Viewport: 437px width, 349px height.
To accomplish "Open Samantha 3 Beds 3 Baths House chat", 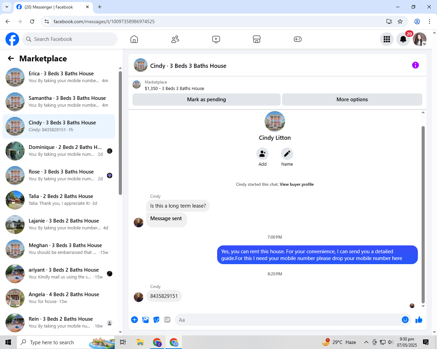I will click(59, 102).
